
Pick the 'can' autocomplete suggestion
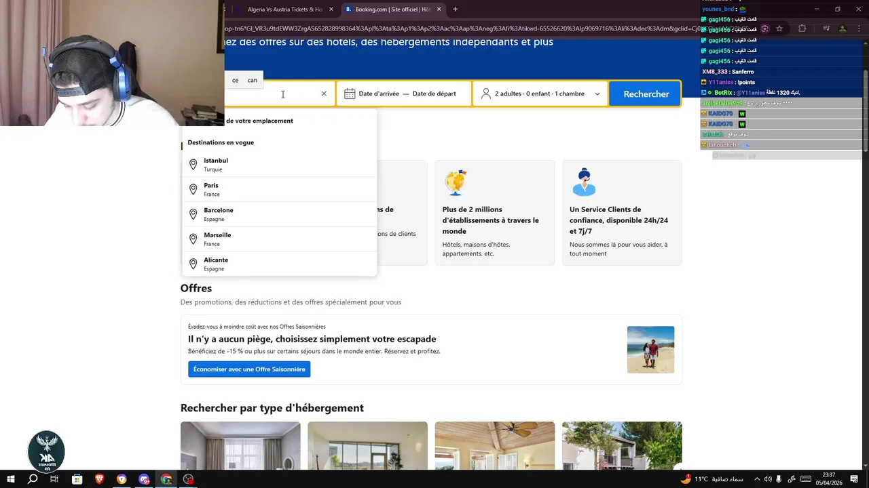point(252,80)
